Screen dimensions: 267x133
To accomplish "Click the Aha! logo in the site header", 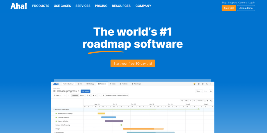I will [19, 6].
